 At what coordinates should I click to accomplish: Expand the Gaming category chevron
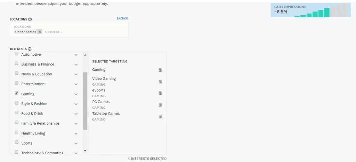(76, 94)
